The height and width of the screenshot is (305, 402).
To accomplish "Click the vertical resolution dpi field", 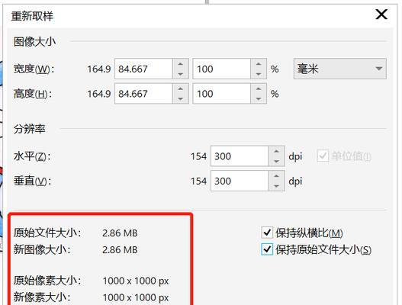I will (x=240, y=181).
